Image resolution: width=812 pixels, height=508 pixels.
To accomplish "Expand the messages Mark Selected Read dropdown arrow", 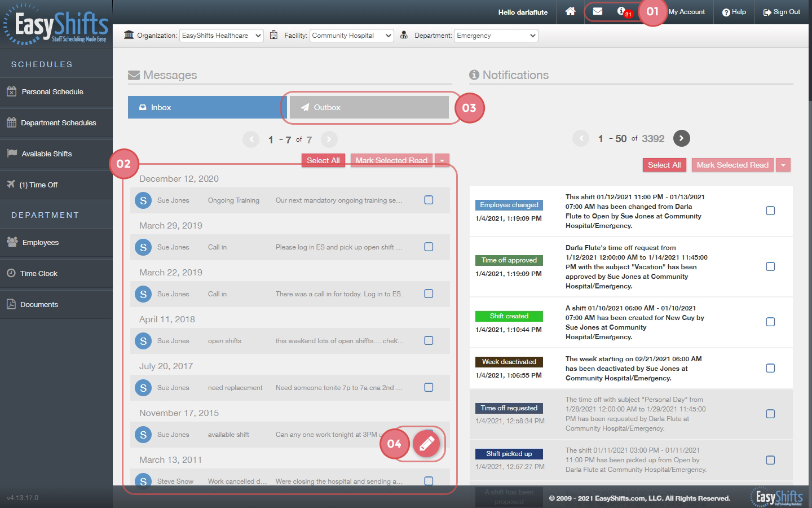I will pyautogui.click(x=442, y=160).
